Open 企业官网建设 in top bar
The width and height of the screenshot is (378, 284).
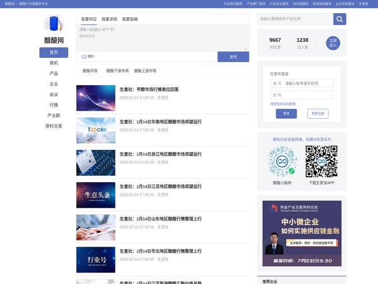[345, 4]
